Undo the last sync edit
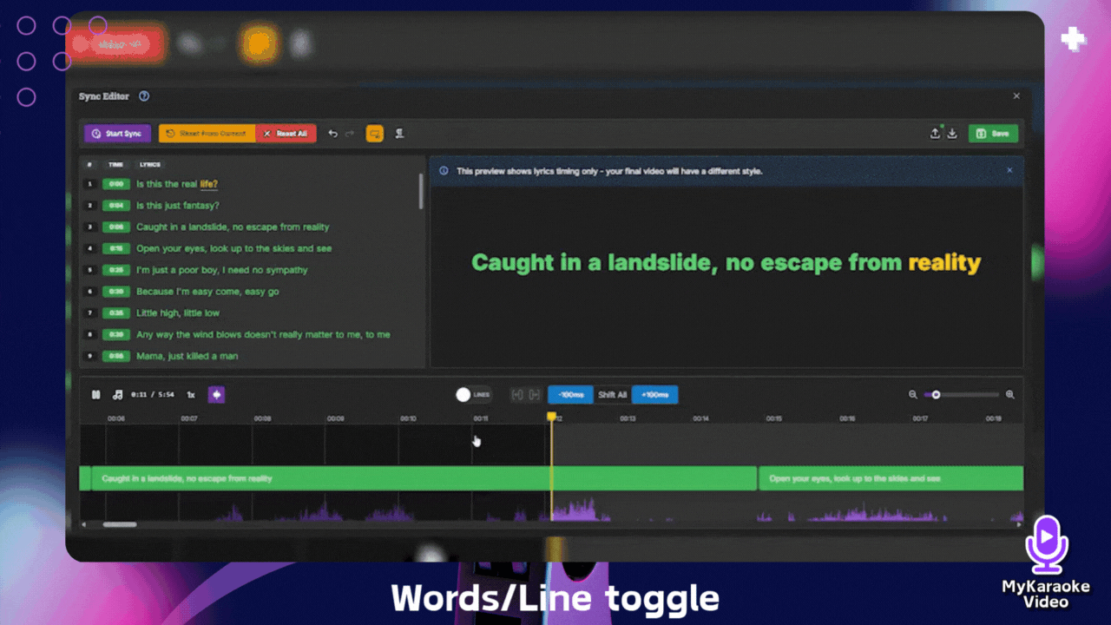This screenshot has height=625, width=1111. click(332, 134)
